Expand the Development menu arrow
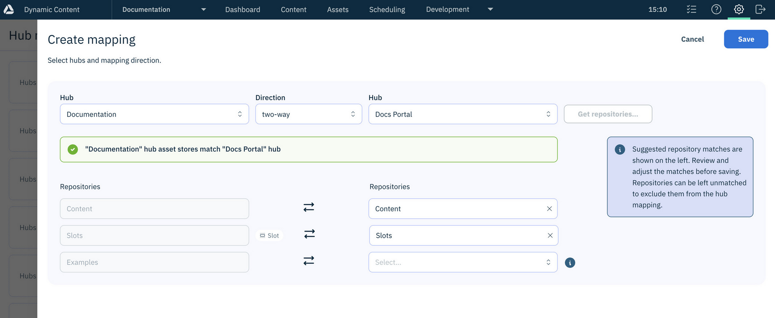This screenshot has width=775, height=318. coord(490,9)
